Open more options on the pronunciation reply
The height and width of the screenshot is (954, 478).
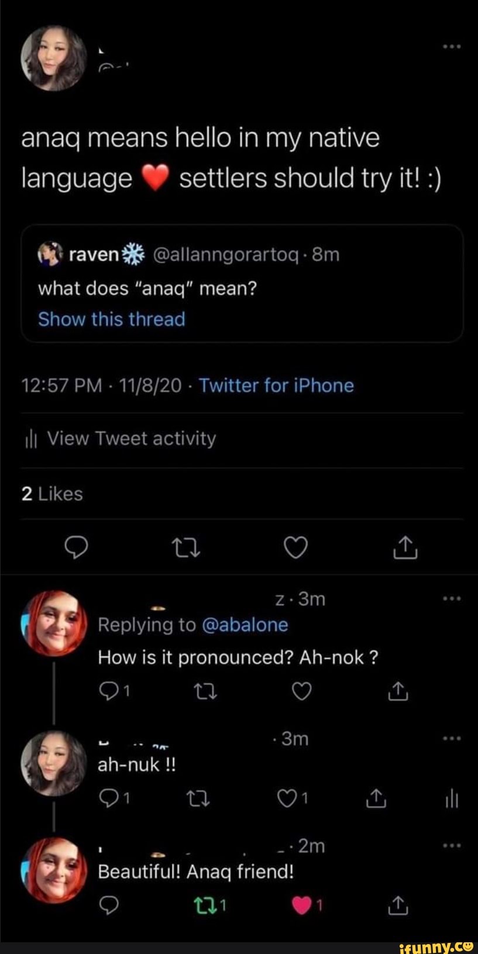451,598
